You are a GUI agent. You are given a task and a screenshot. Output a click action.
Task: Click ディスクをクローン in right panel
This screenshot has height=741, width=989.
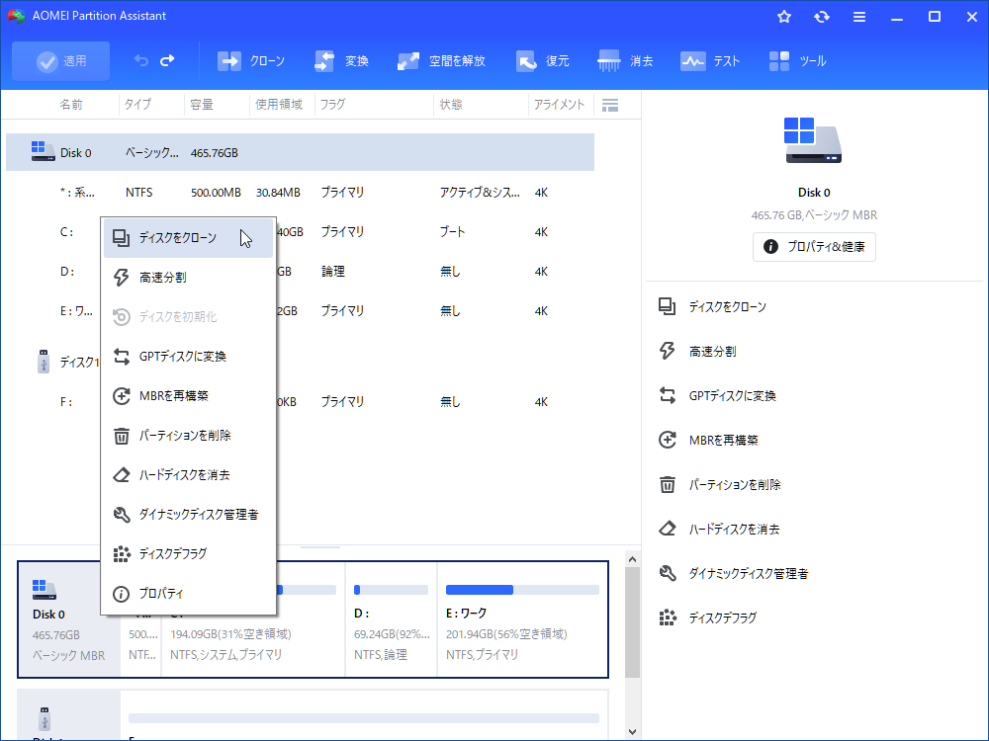(x=712, y=307)
